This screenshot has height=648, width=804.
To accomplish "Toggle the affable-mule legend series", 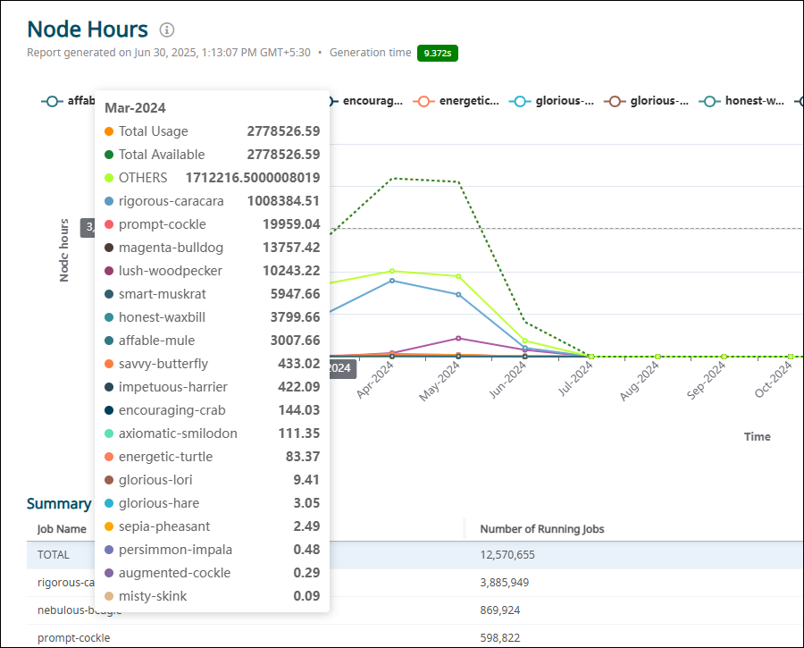I will pyautogui.click(x=68, y=101).
